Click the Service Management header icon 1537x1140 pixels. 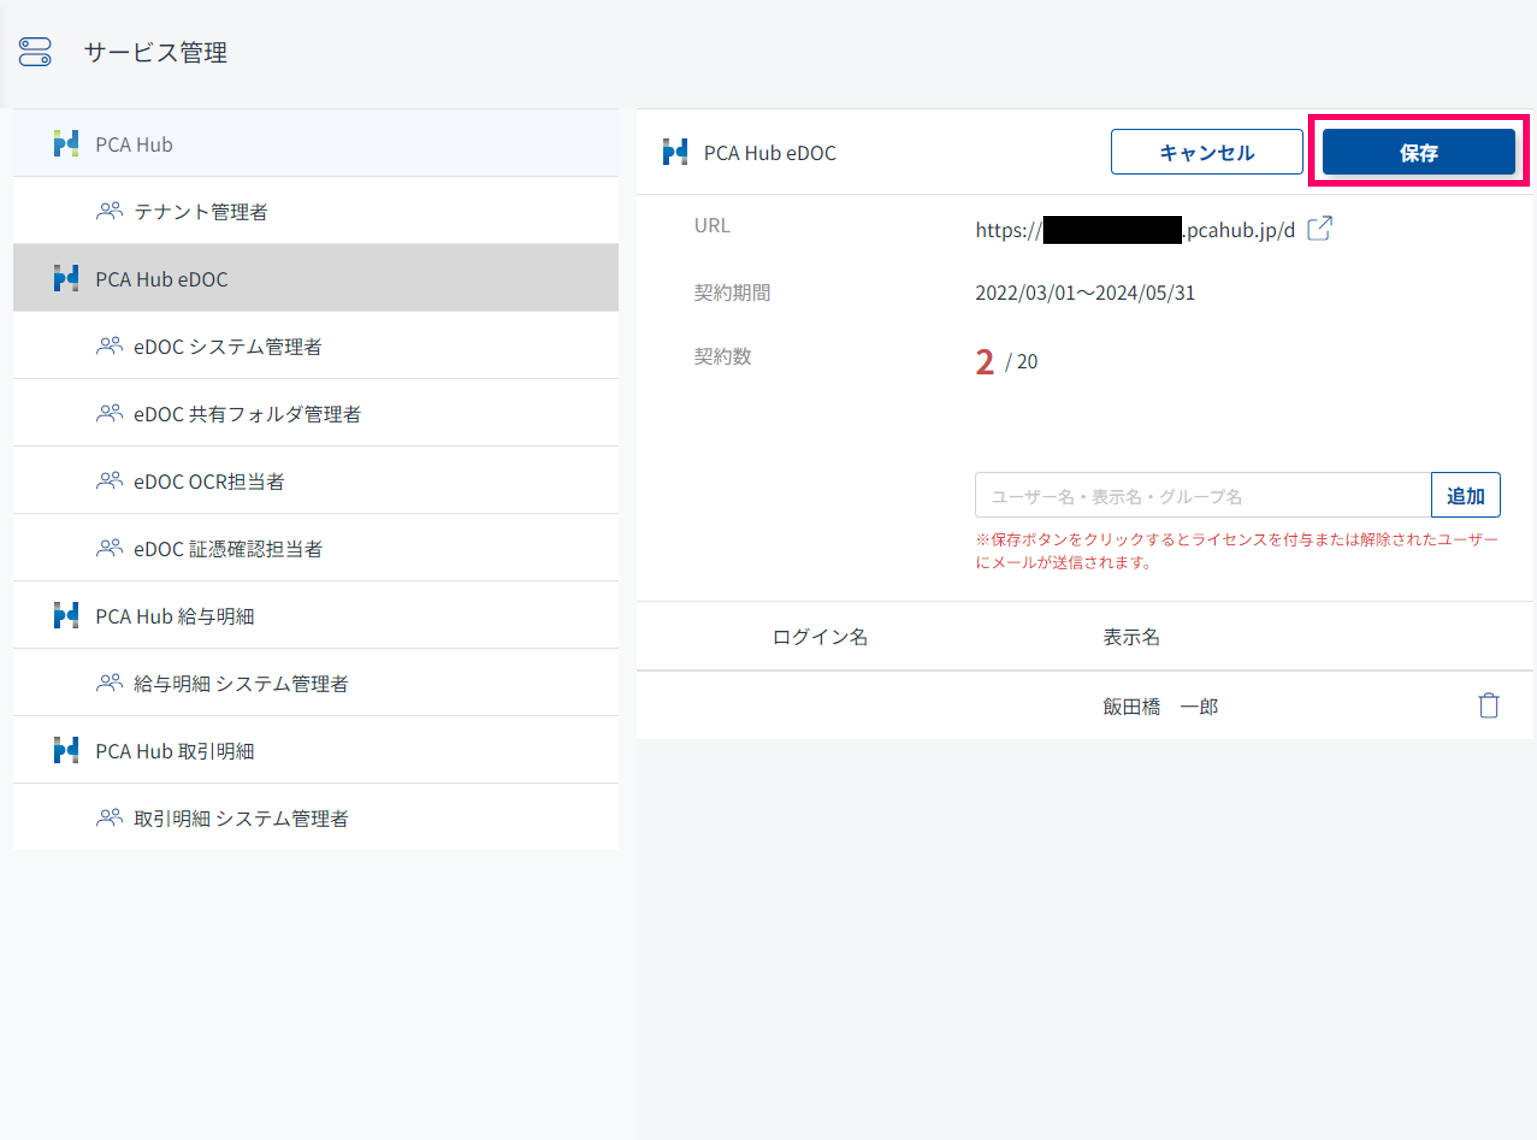[35, 52]
